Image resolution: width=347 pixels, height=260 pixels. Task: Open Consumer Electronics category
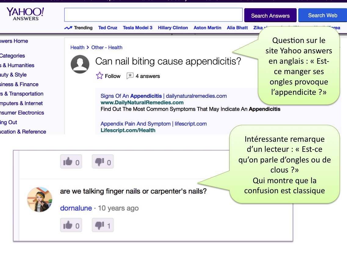22,113
